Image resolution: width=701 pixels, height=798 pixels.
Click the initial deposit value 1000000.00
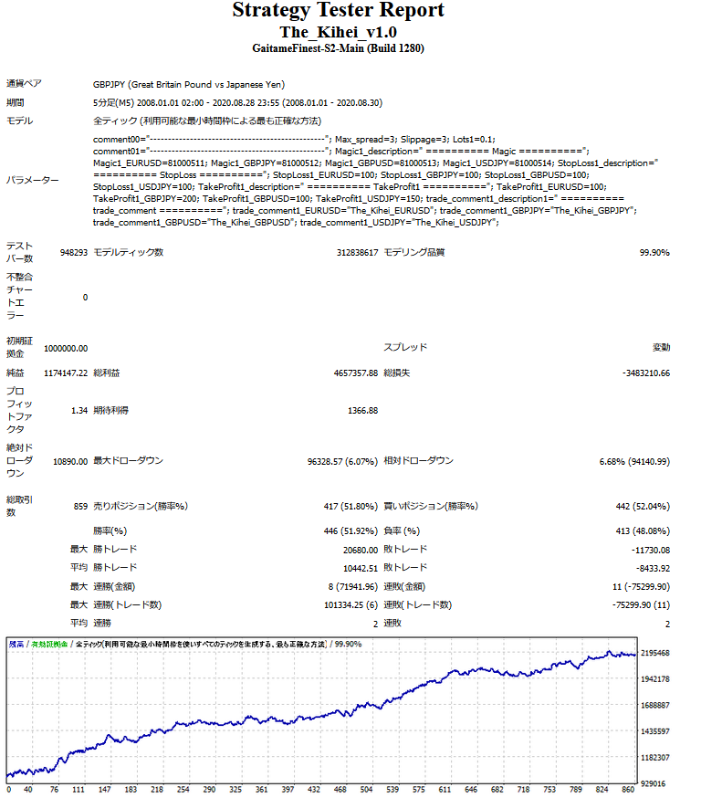coord(65,348)
